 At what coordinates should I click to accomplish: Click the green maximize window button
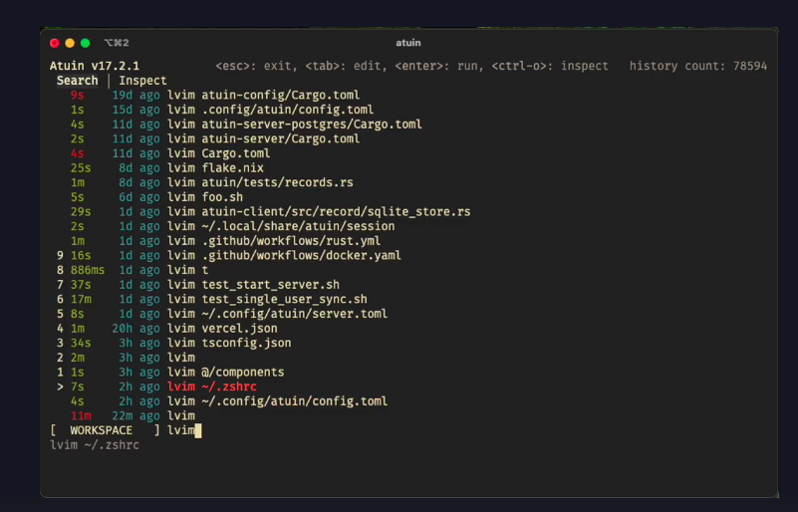[x=85, y=43]
